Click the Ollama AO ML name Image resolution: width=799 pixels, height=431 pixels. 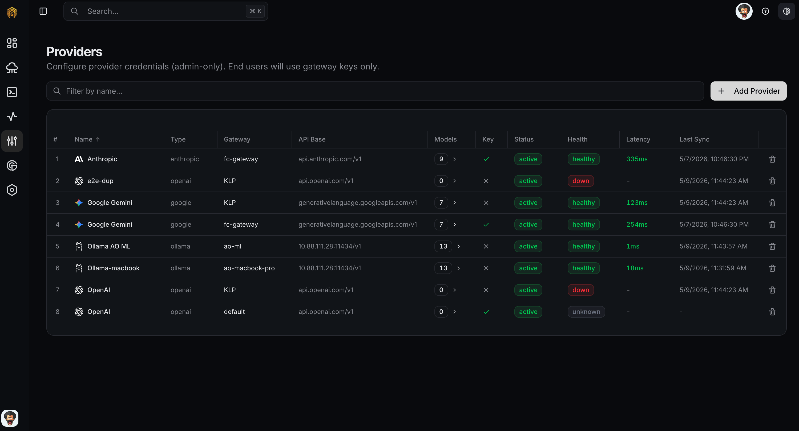(108, 246)
